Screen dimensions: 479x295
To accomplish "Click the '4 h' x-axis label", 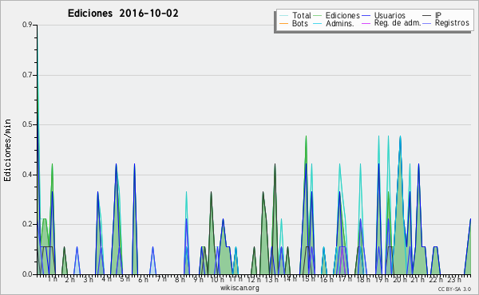I will tap(106, 279).
